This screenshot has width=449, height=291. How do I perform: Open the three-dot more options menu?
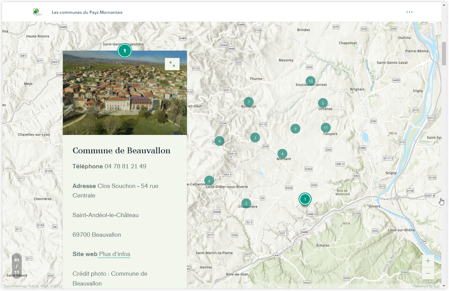pyautogui.click(x=409, y=12)
